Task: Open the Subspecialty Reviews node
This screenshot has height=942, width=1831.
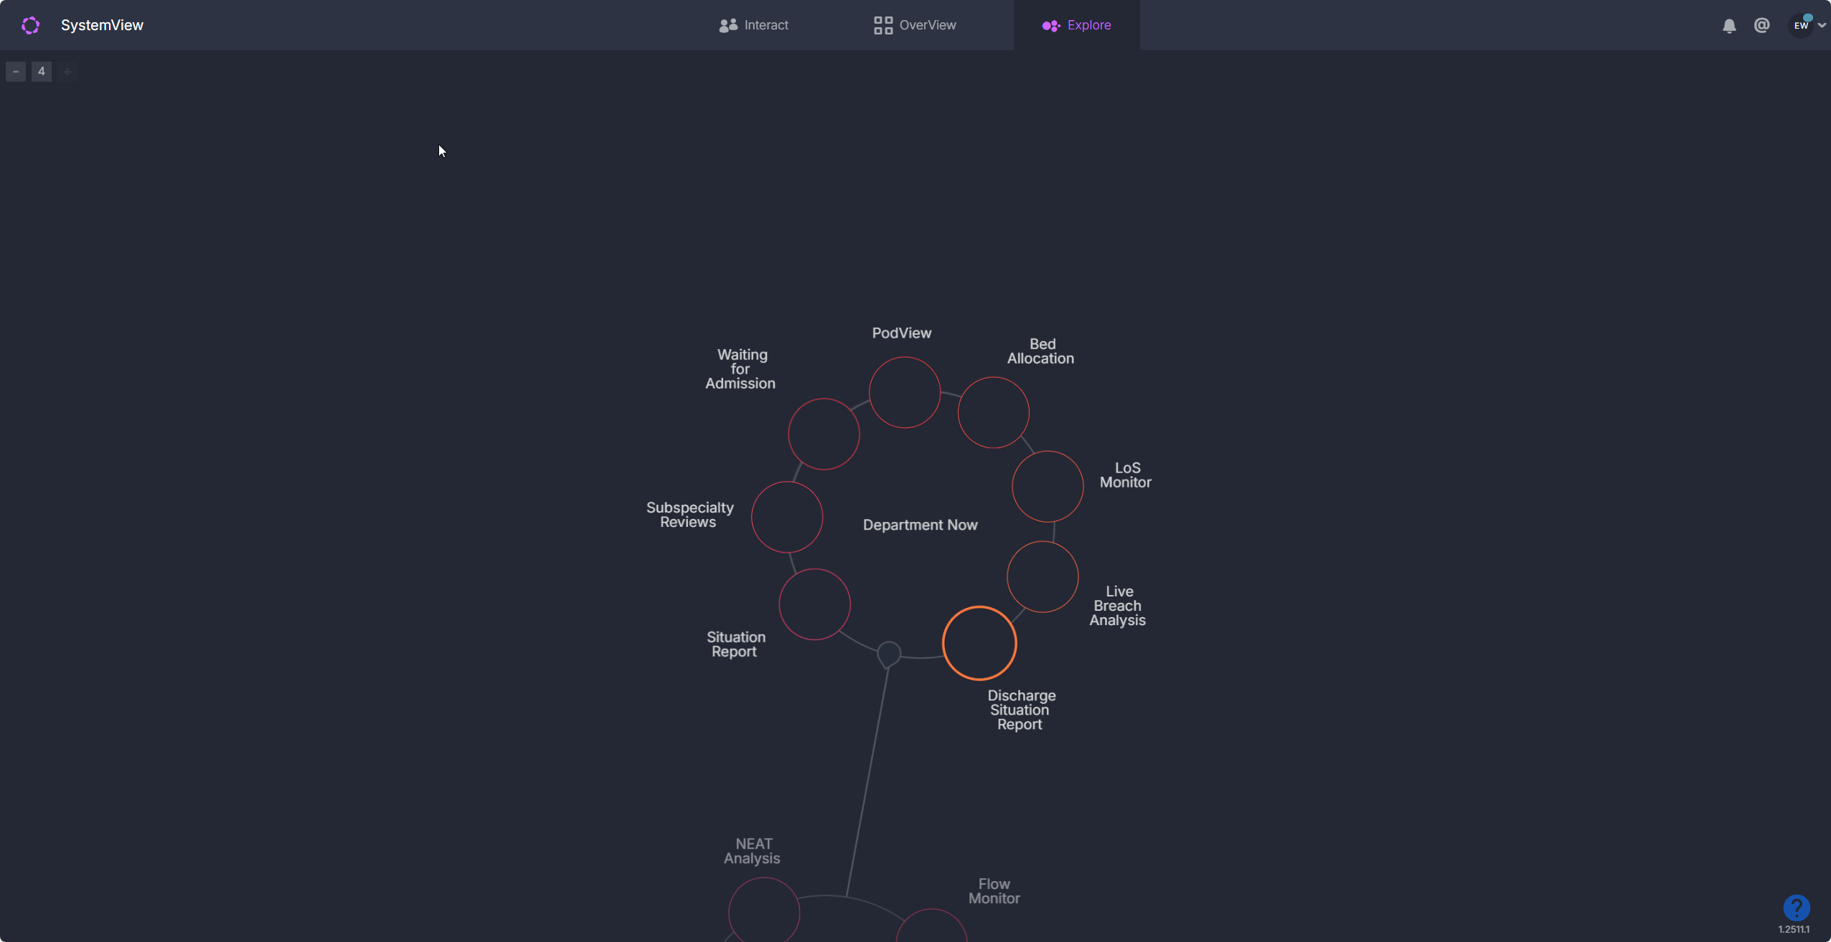Action: pos(786,517)
